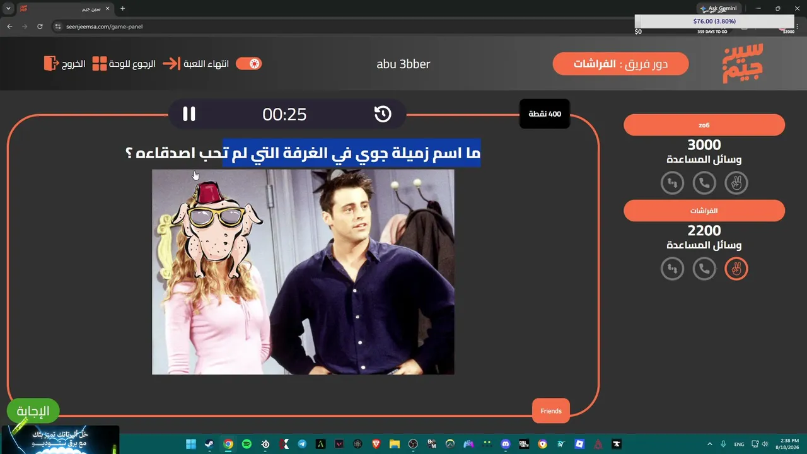The height and width of the screenshot is (454, 807).
Task: Reset the timer with the restart icon
Action: point(383,114)
